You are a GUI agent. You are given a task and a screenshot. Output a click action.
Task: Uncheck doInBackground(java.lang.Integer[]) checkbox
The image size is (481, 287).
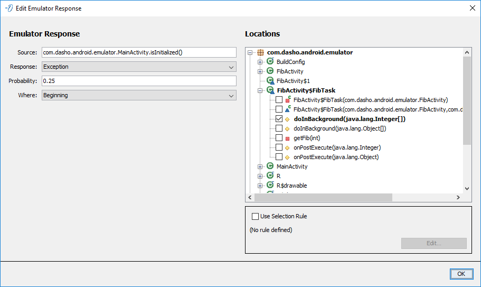click(x=279, y=119)
